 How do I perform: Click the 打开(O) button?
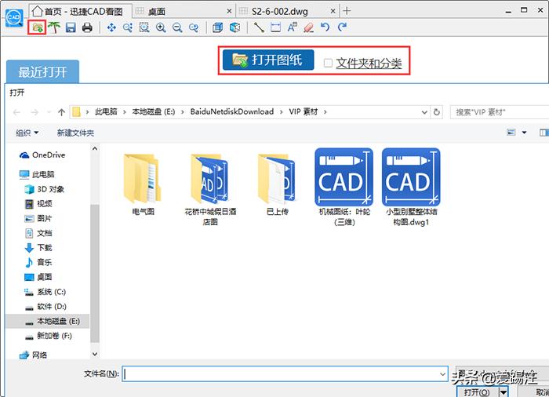pyautogui.click(x=477, y=392)
